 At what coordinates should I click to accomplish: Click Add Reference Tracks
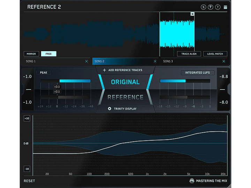[x=125, y=70]
